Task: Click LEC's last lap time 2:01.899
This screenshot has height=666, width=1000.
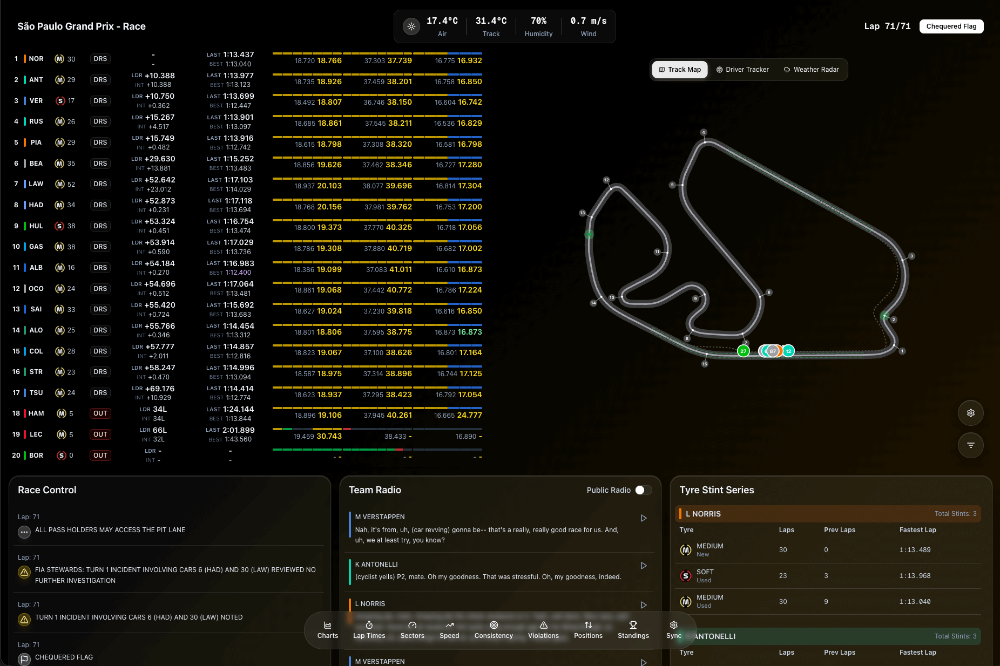Action: (238, 430)
